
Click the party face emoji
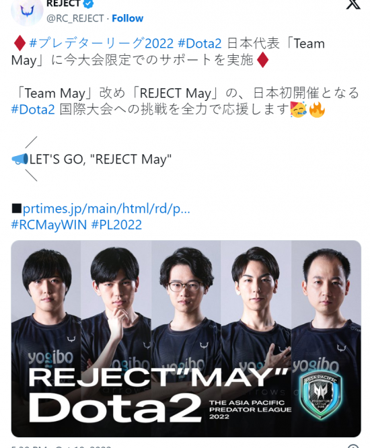(x=299, y=110)
